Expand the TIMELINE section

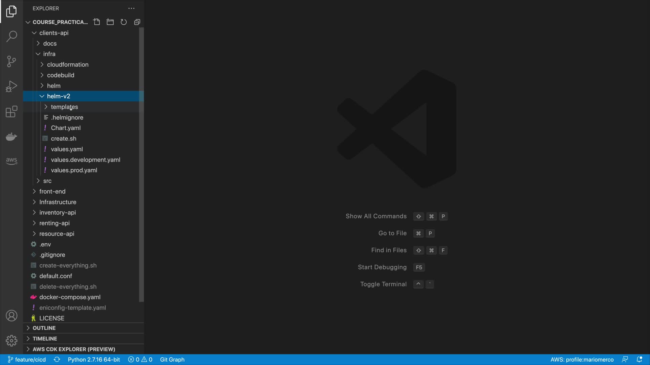click(45, 338)
